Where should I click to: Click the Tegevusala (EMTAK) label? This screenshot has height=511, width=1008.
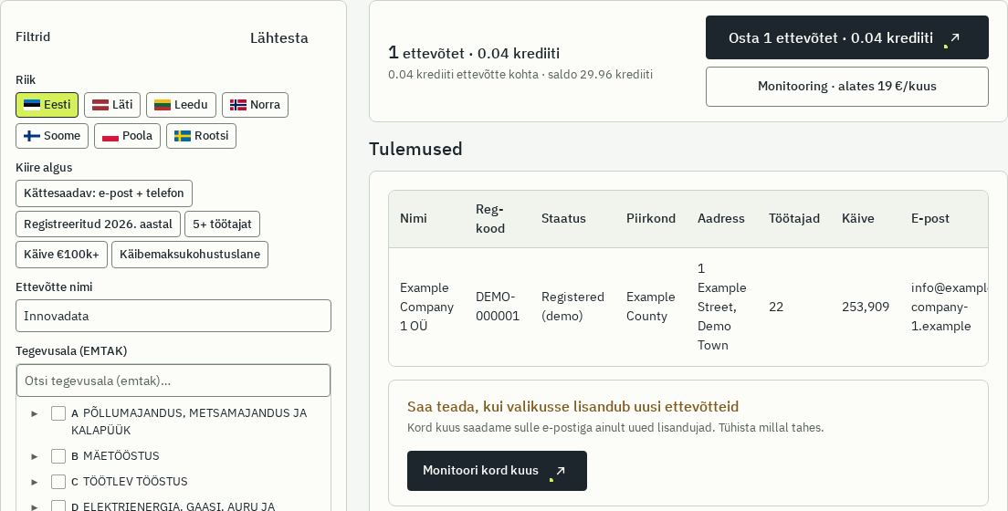click(71, 351)
